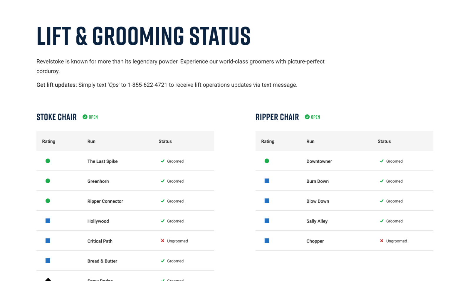Click 'Critical Path' run name
The width and height of the screenshot is (470, 281).
[x=100, y=241]
